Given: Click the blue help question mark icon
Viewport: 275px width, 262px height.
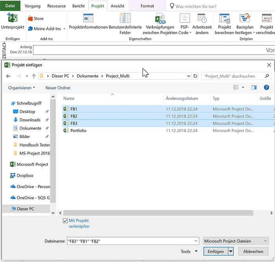Looking at the screenshot, I should [266, 88].
